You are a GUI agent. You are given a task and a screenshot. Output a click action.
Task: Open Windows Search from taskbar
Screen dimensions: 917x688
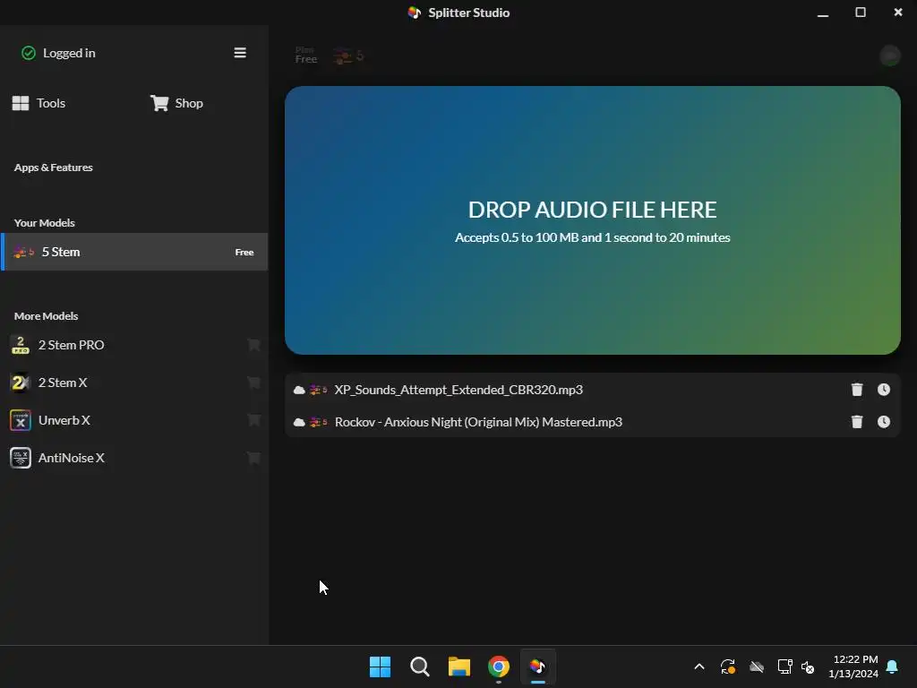pyautogui.click(x=420, y=666)
